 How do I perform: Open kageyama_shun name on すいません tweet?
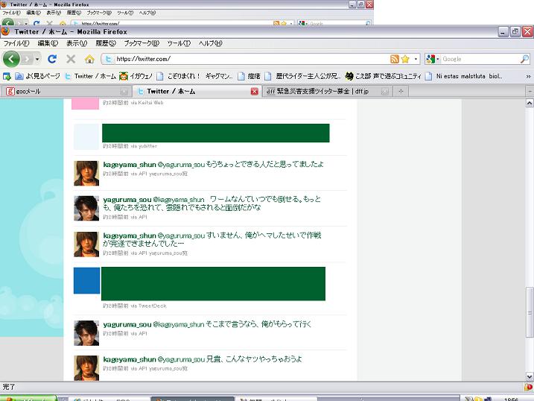tap(130, 236)
